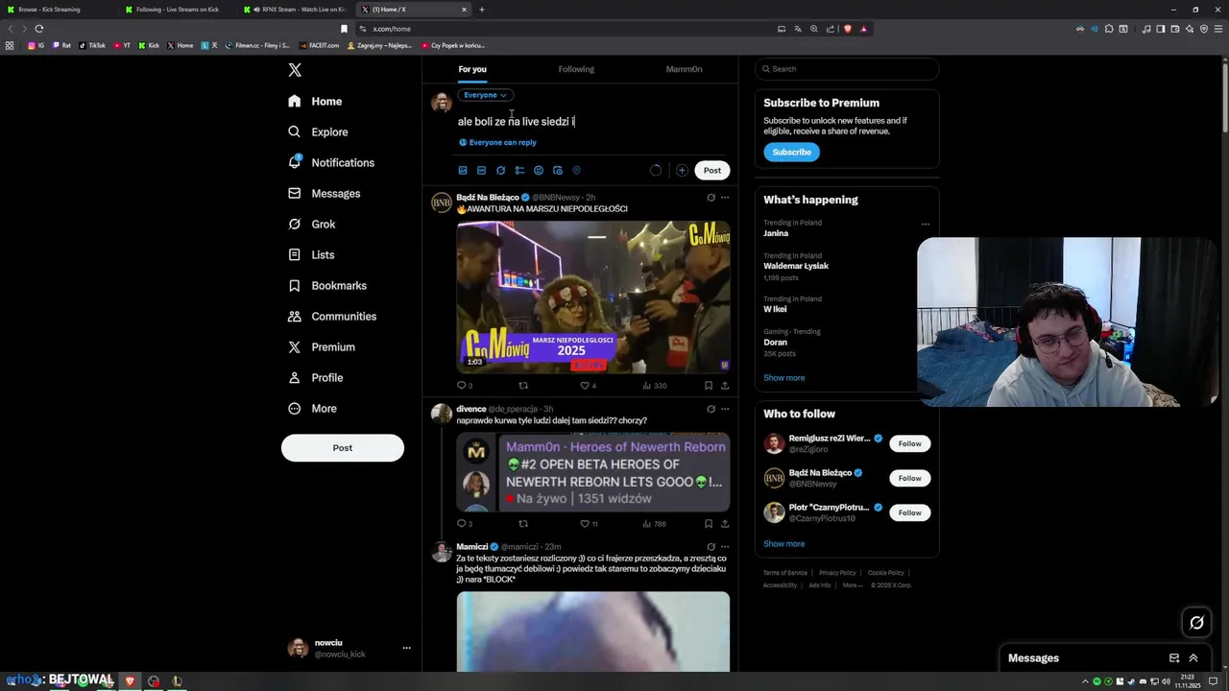Bookmark the Bądź Na Bieżąco post
This screenshot has height=691, width=1229.
(709, 386)
